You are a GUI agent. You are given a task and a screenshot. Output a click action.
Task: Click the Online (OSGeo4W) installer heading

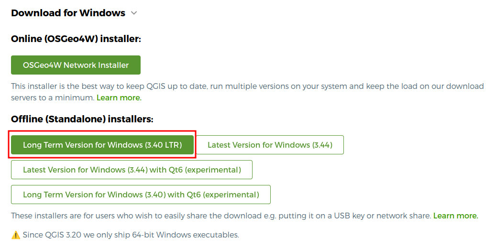pyautogui.click(x=76, y=39)
